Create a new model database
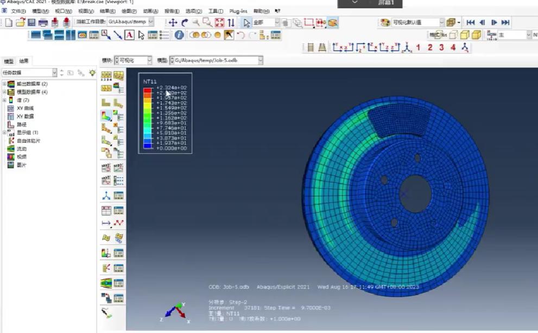 point(9,23)
